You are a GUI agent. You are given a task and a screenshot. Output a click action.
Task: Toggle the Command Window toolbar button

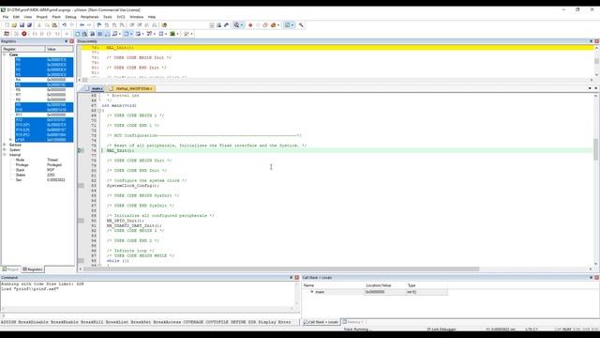[x=77, y=34]
